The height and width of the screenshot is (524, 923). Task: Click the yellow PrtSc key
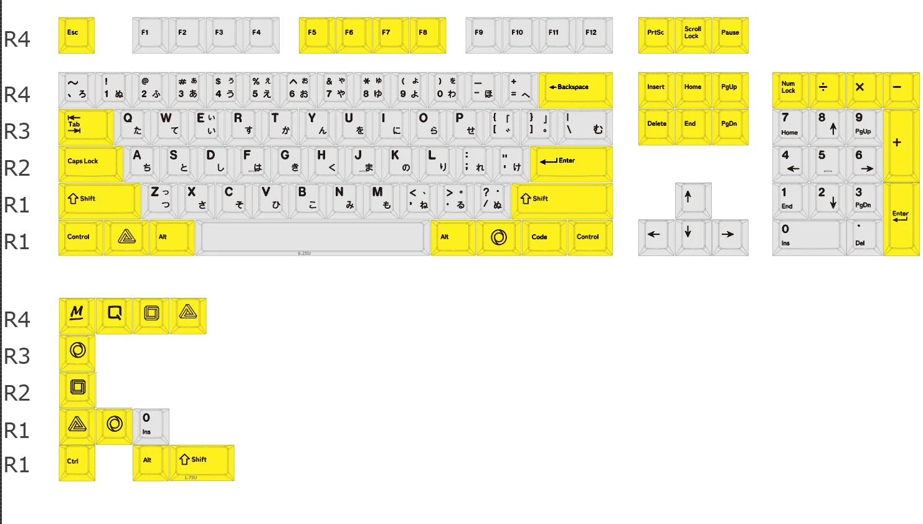coord(656,34)
